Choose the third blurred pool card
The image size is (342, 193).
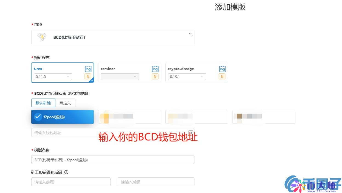(x=197, y=117)
